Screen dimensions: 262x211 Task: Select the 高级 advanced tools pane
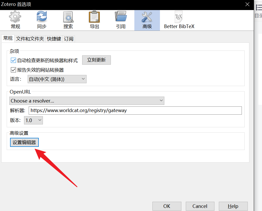pyautogui.click(x=147, y=20)
